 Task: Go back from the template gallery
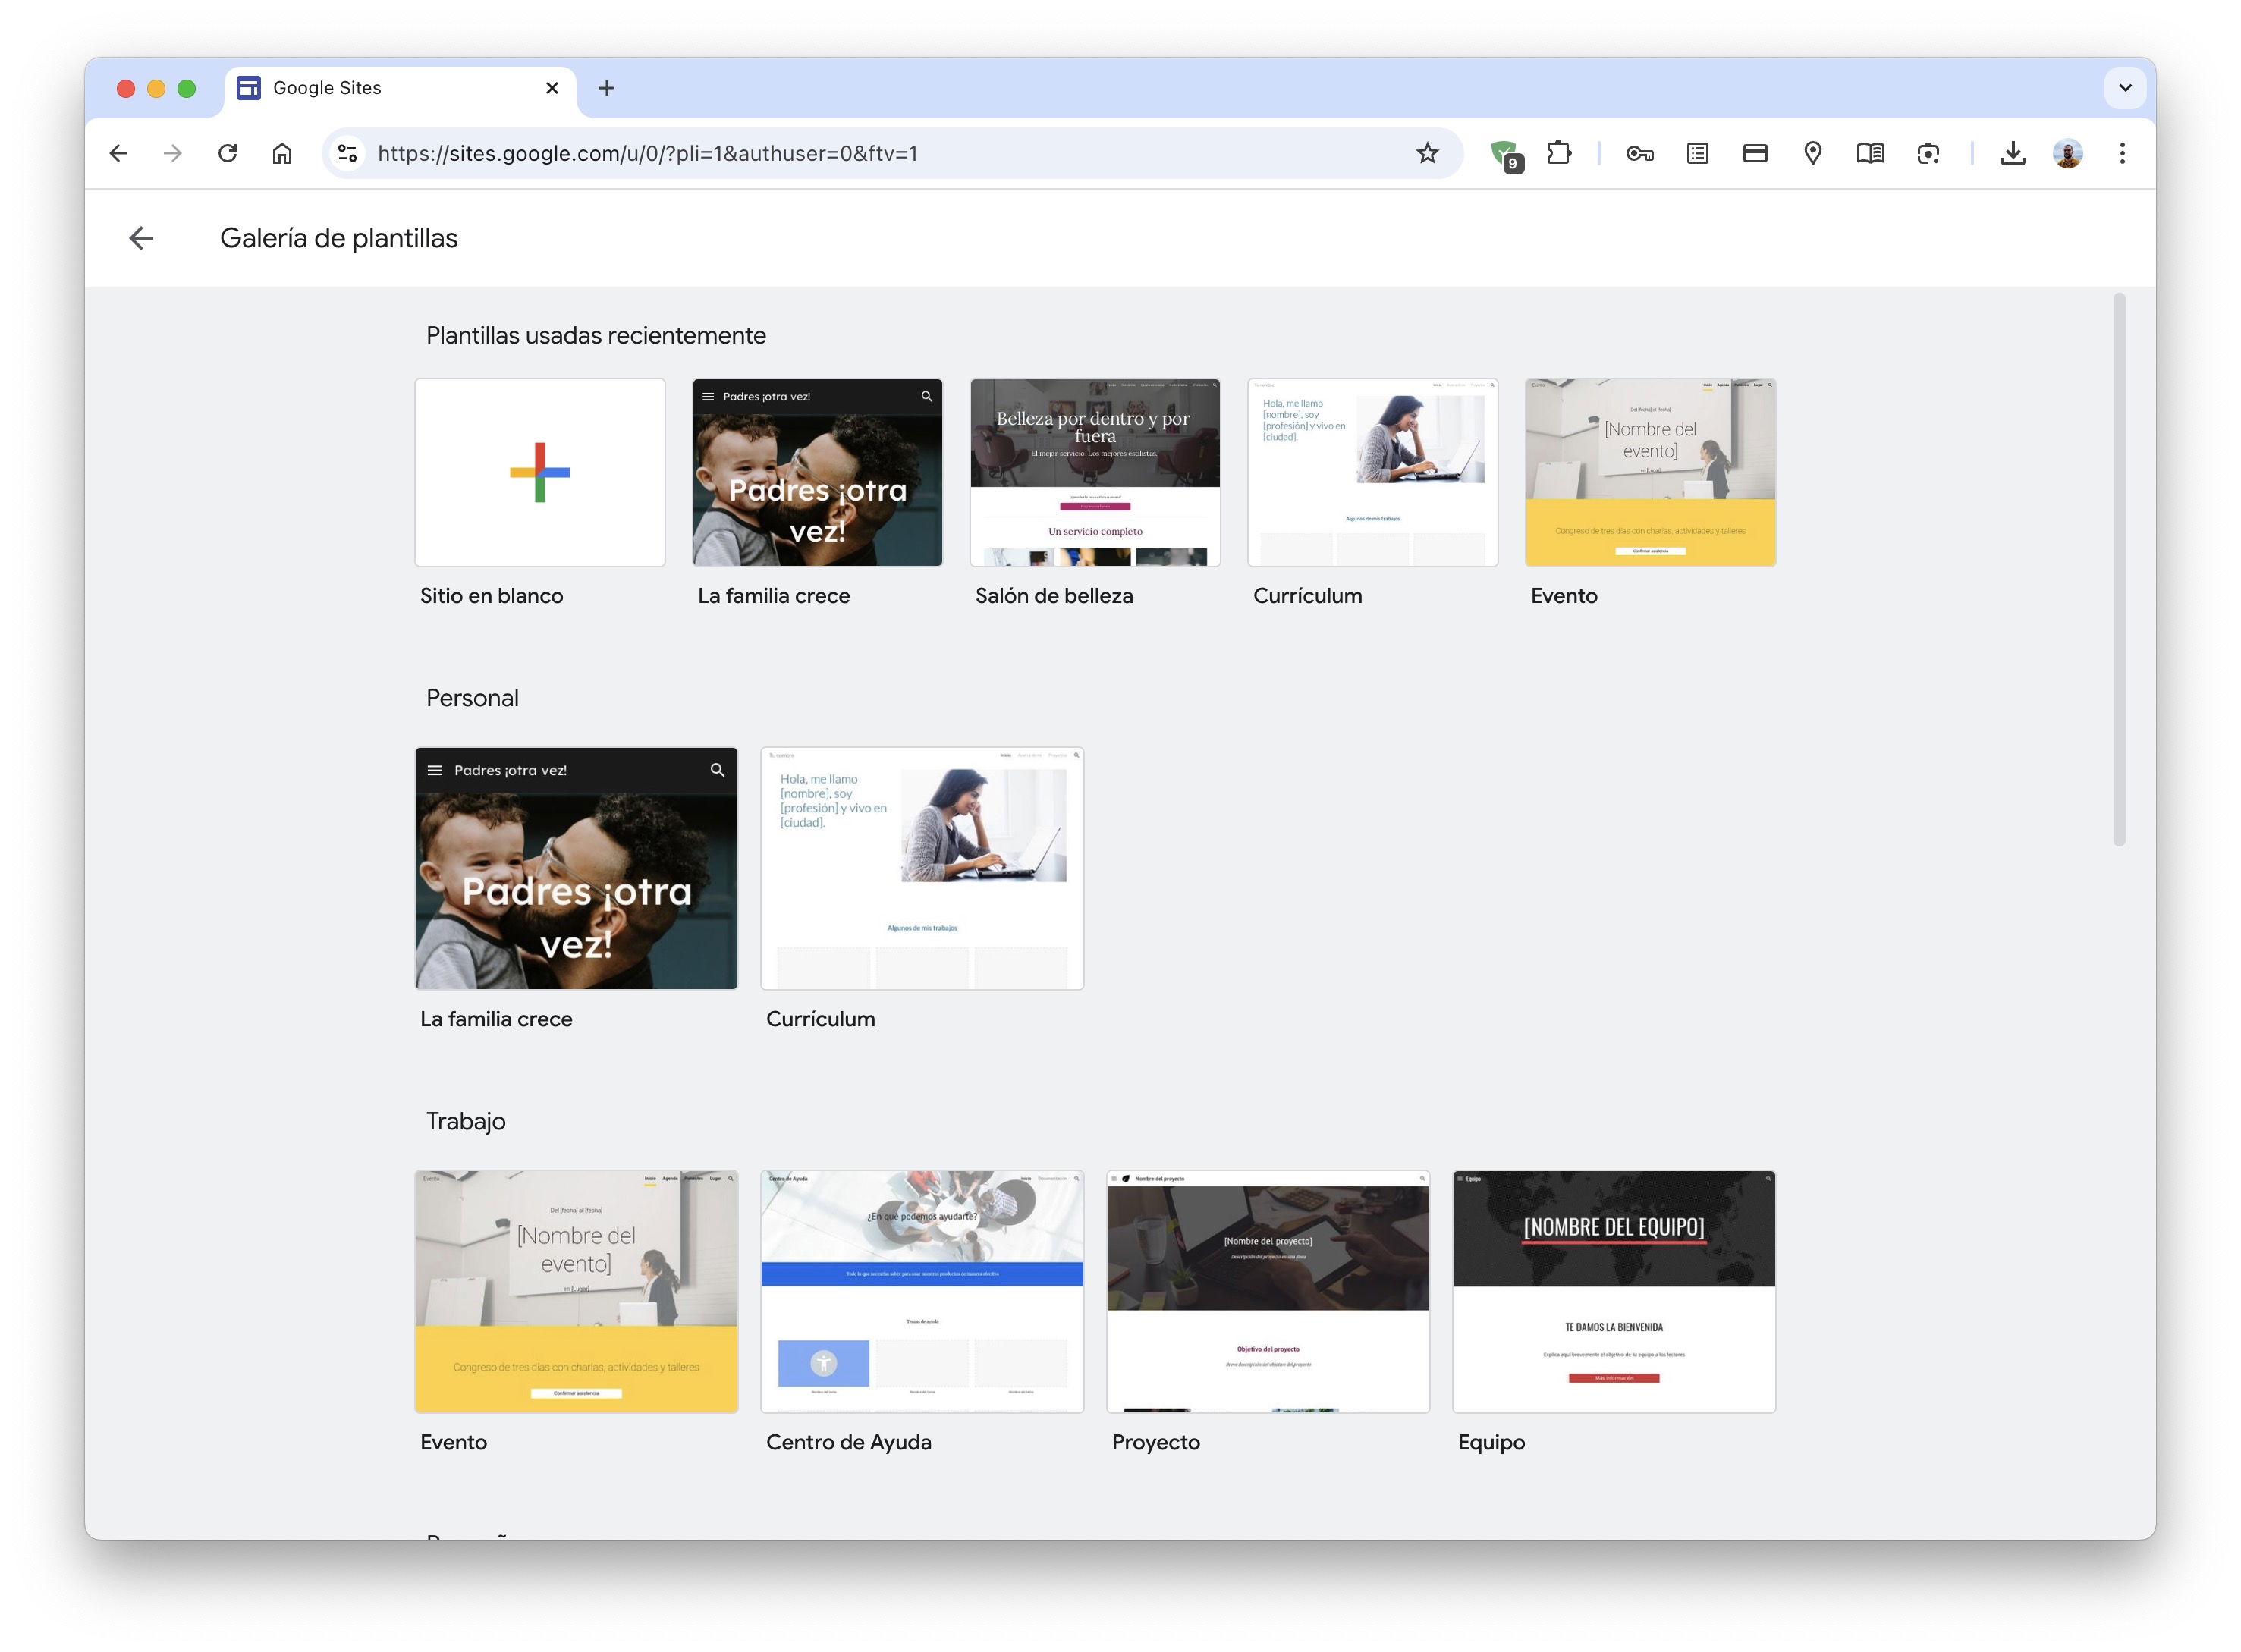point(141,238)
